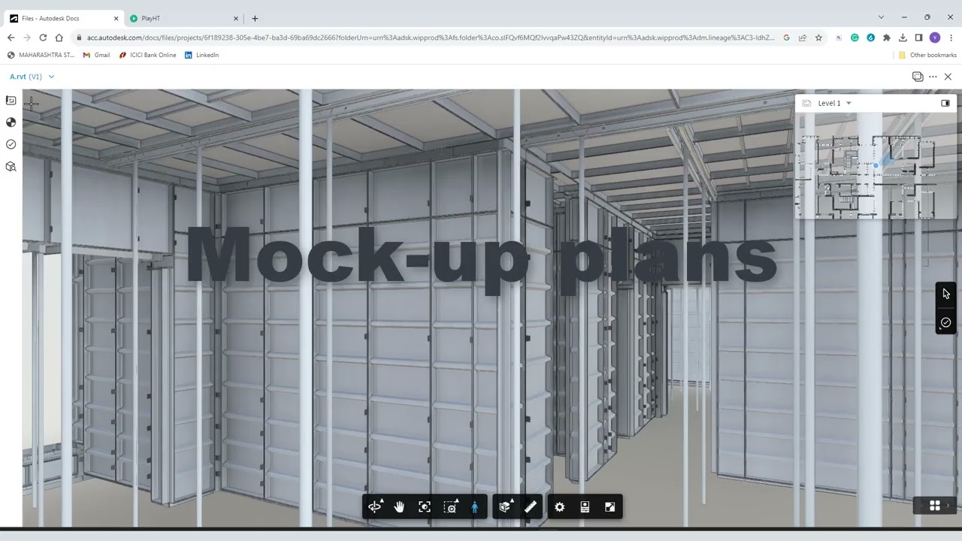Screen dimensions: 962x541
Task: Click the issue markup check icon on right
Action: click(x=945, y=322)
